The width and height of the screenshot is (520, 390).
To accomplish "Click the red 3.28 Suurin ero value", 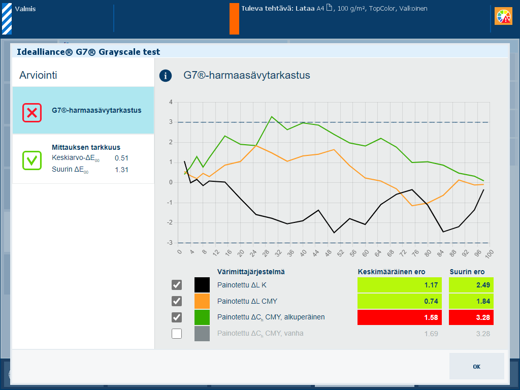I will (x=471, y=317).
